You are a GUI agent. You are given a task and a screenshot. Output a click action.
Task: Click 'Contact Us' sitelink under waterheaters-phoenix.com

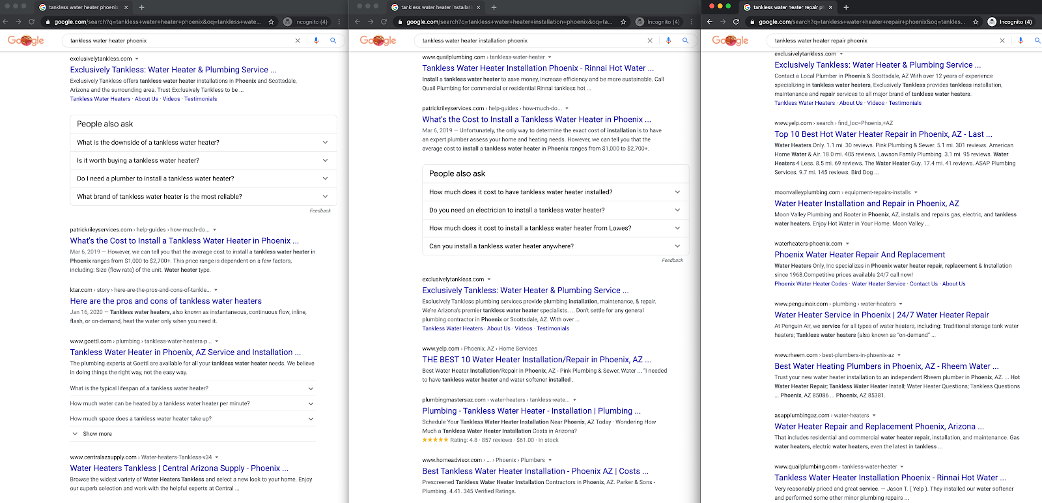click(923, 284)
